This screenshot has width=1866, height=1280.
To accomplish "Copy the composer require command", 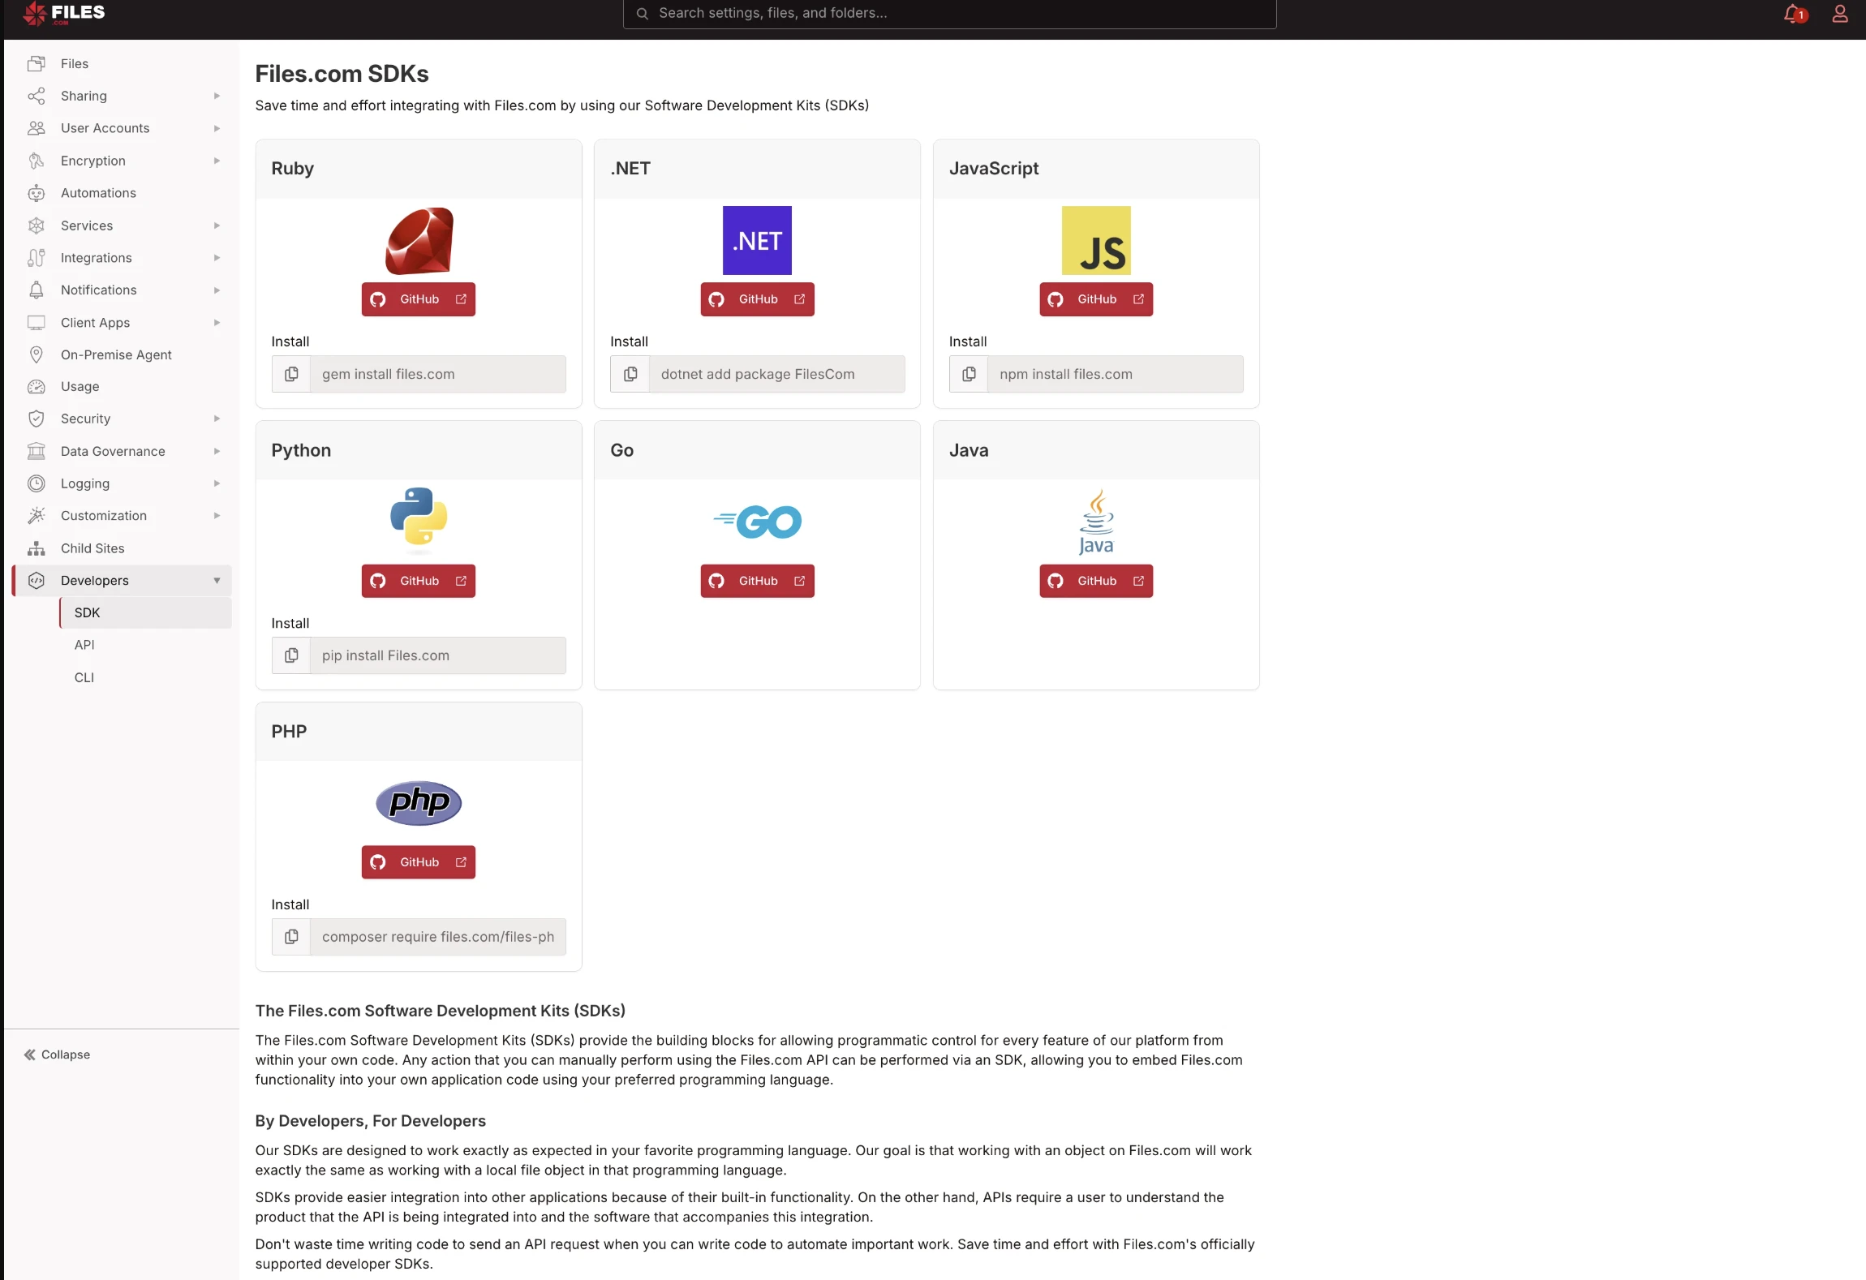I will pyautogui.click(x=291, y=937).
